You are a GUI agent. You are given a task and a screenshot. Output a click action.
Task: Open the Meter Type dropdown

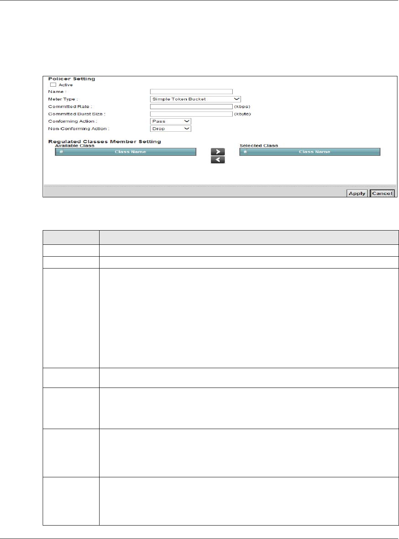(196, 99)
